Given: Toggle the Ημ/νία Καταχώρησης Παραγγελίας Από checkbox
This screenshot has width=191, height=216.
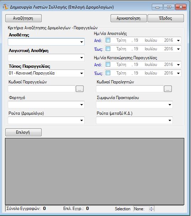Looking at the screenshot, I should tap(108, 64).
